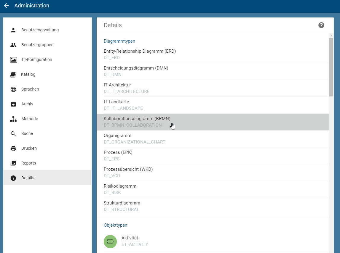
Task: Open the Archiv box icon
Action: click(13, 104)
